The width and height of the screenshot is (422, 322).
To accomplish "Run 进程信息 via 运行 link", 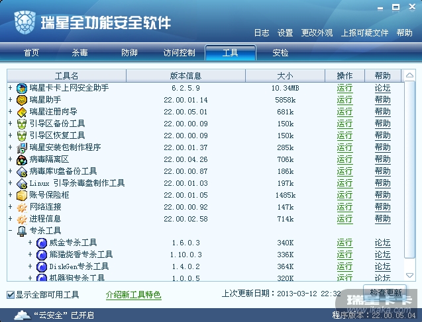I will tap(344, 219).
